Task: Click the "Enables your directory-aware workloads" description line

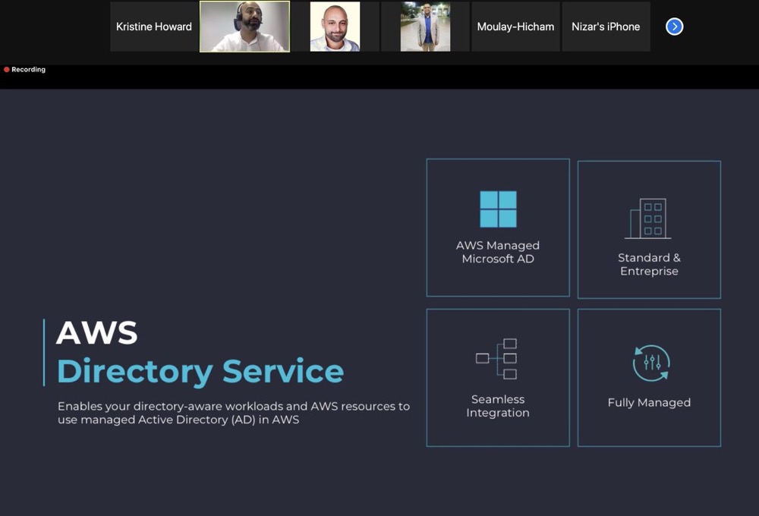Action: tap(234, 407)
